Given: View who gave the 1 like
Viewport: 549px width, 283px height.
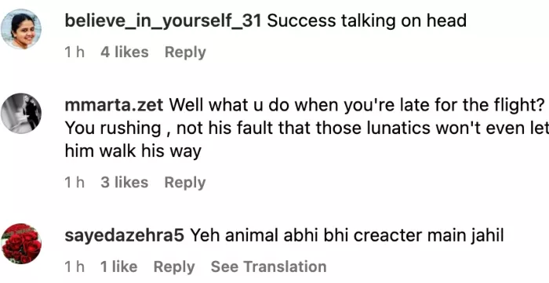Looking at the screenshot, I should tap(118, 267).
